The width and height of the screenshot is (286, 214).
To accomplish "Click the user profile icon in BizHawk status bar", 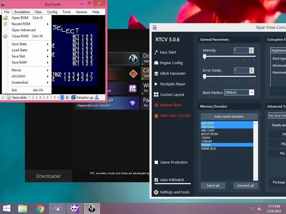I will (97, 97).
